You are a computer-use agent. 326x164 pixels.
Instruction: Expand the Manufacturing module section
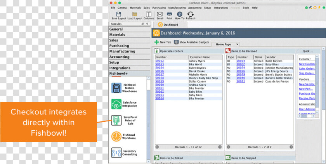129,51
